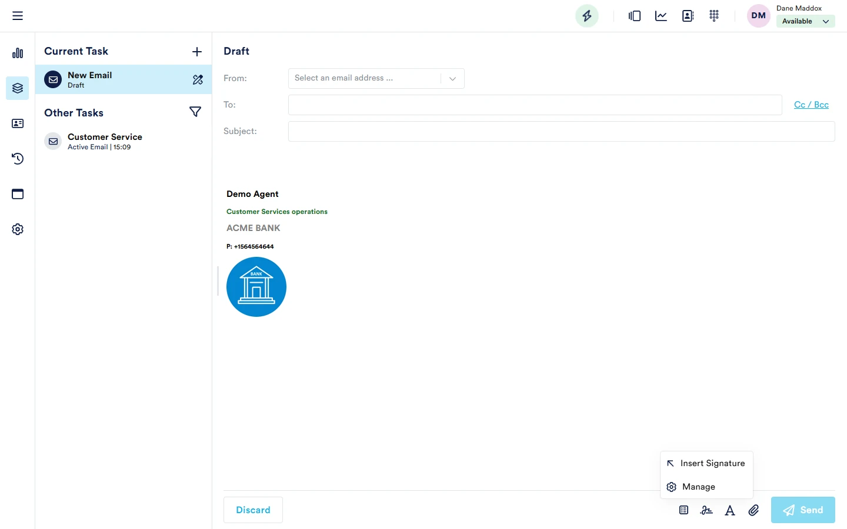Image resolution: width=847 pixels, height=529 pixels.
Task: Choose Insert Signature from the menu
Action: (712, 463)
